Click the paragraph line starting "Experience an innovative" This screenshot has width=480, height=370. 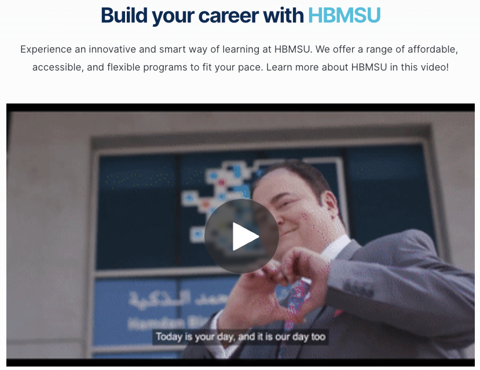tap(239, 49)
